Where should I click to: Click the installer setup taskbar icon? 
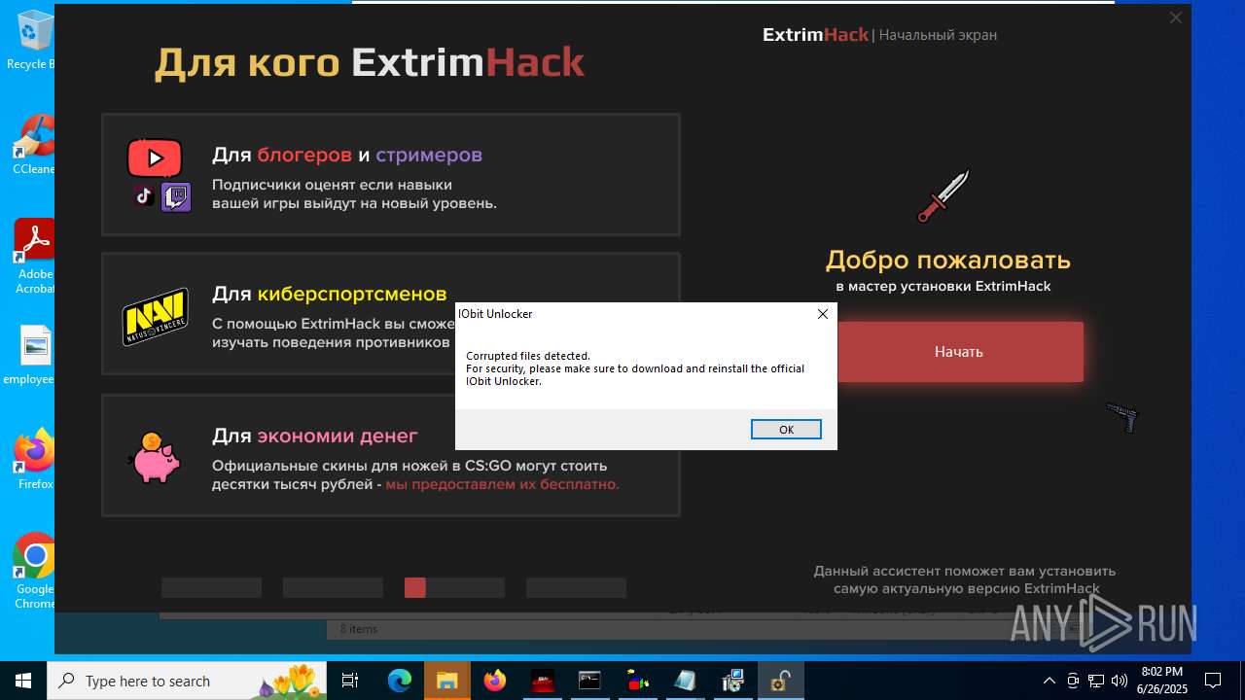(732, 681)
